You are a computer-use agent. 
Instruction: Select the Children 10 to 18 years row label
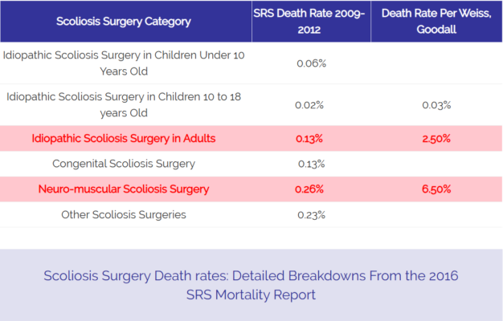(x=125, y=104)
